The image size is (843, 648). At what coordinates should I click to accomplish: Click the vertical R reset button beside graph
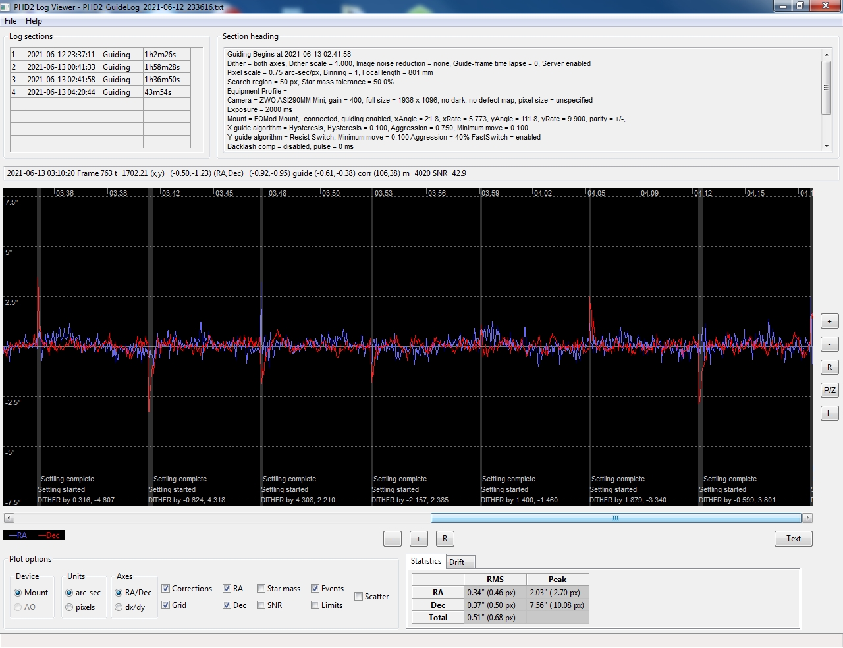coord(829,367)
